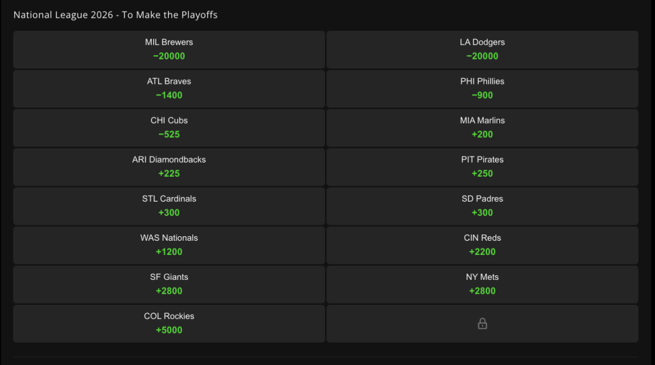Click the locked odds padlock icon

(482, 324)
